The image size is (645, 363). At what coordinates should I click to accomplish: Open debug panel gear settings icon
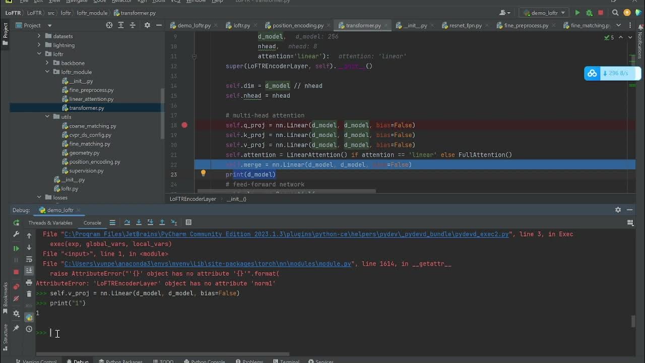point(16,314)
